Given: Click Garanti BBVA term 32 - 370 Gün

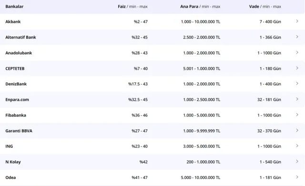Looking at the screenshot, I should [269, 131].
